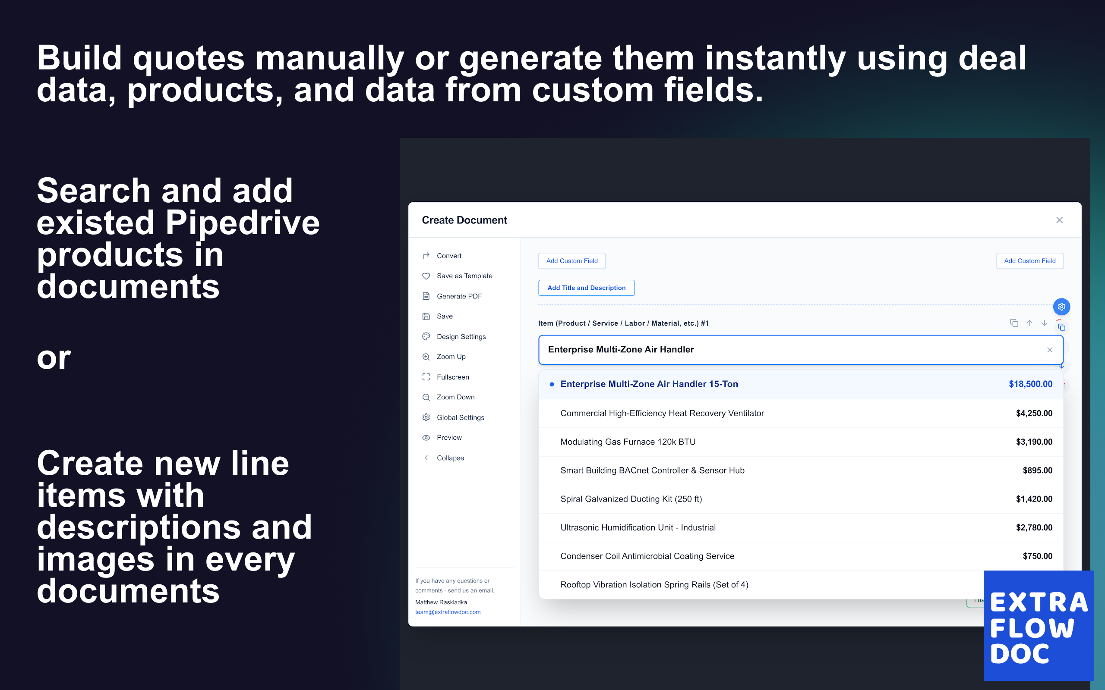Click the right Add Custom Field button

click(x=1029, y=261)
